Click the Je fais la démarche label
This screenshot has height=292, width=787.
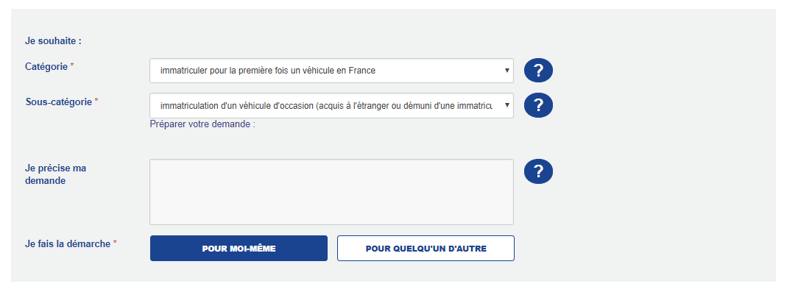pos(68,244)
